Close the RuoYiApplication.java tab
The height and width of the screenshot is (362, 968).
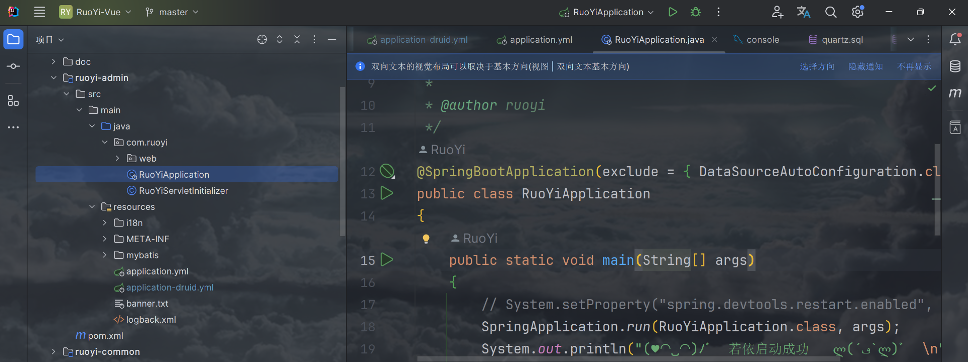coord(714,39)
